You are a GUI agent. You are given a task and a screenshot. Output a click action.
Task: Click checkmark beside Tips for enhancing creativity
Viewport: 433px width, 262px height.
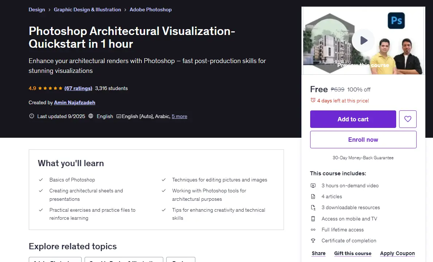(x=164, y=210)
